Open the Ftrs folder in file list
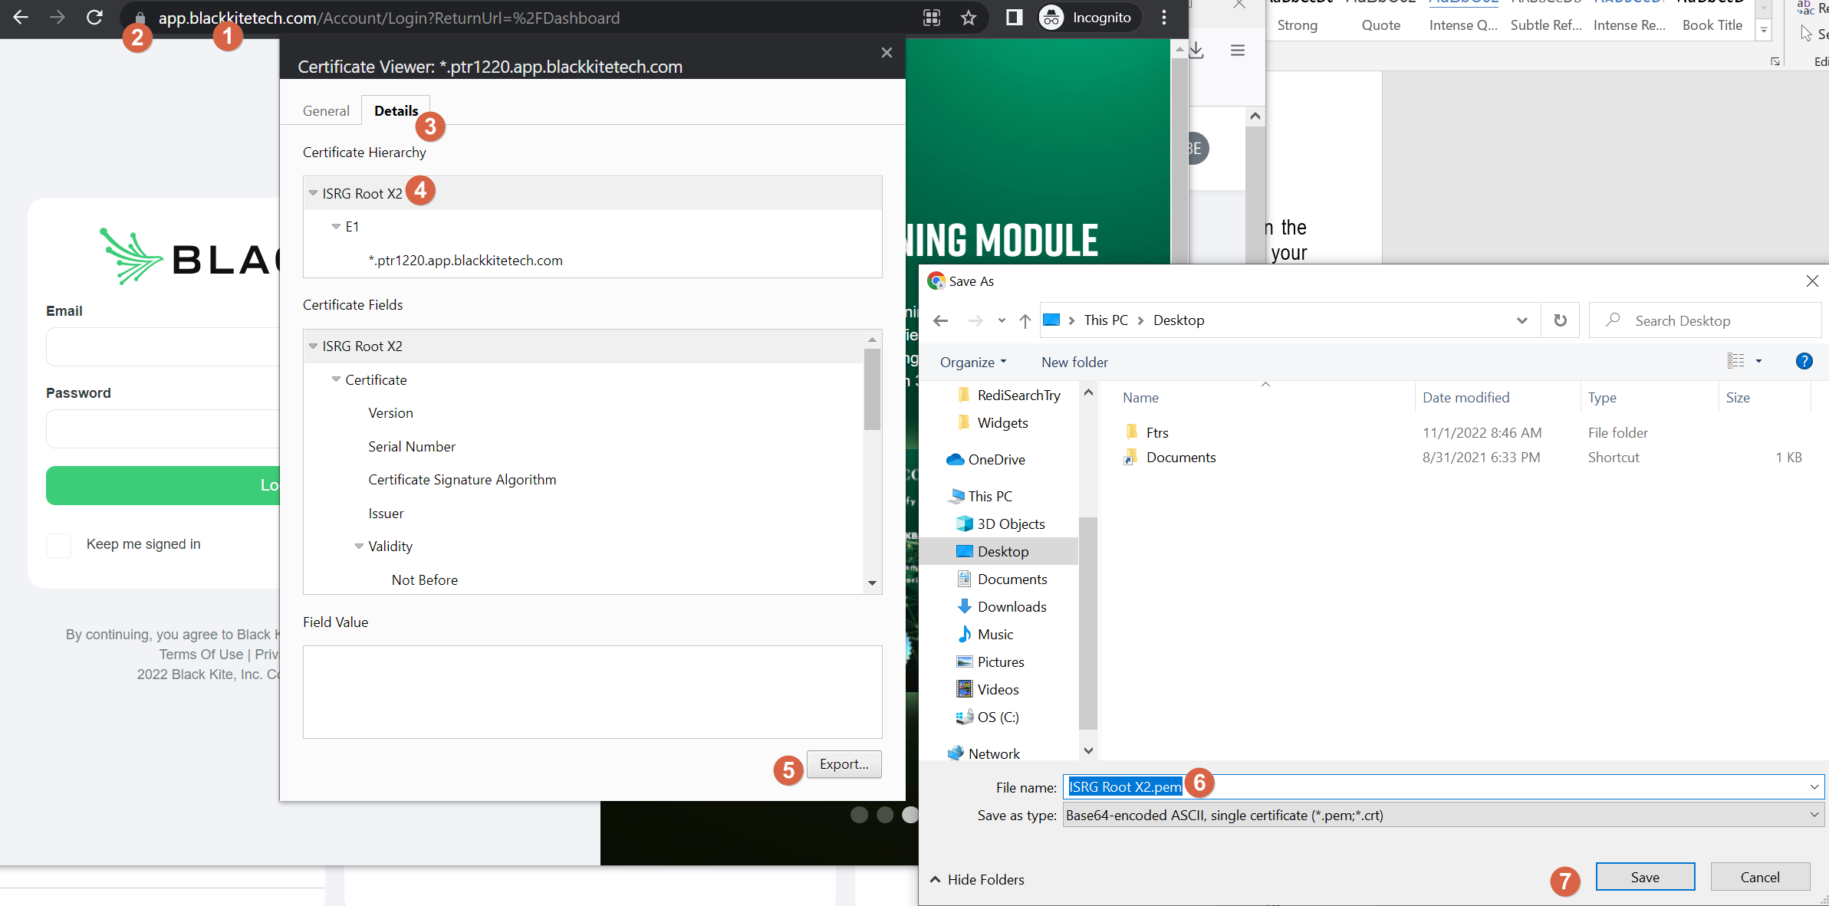The height and width of the screenshot is (906, 1829). tap(1156, 433)
